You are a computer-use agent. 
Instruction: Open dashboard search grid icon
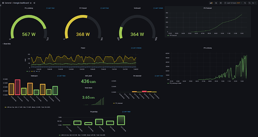click(3, 3)
